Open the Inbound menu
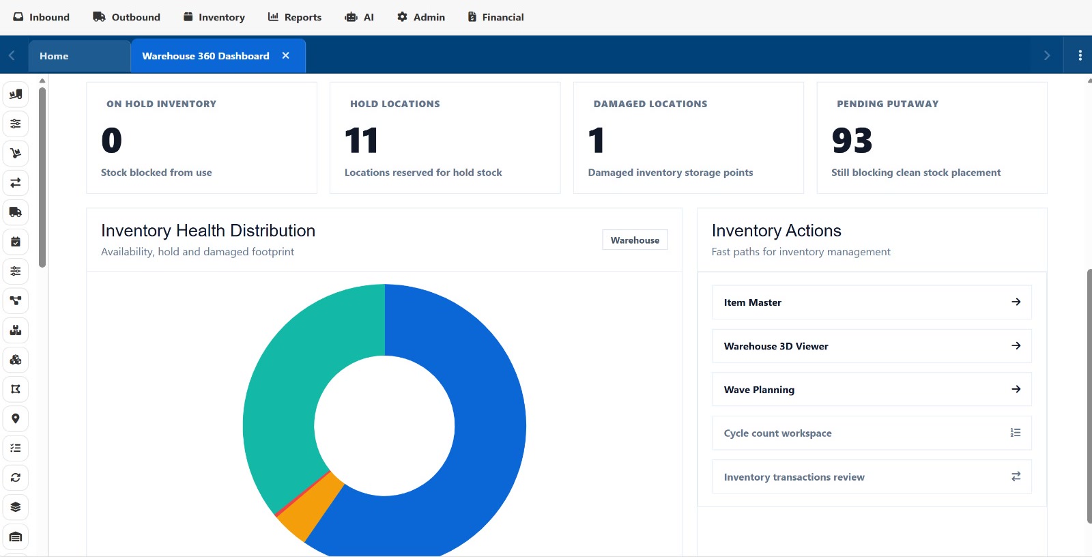This screenshot has width=1092, height=557. pyautogui.click(x=42, y=17)
